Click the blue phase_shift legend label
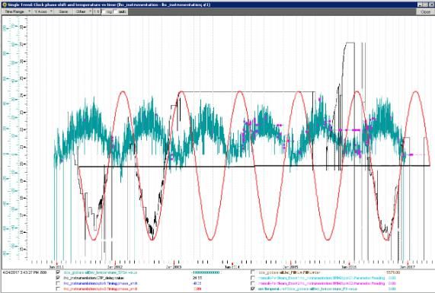435x293 pixels. [x=100, y=283]
